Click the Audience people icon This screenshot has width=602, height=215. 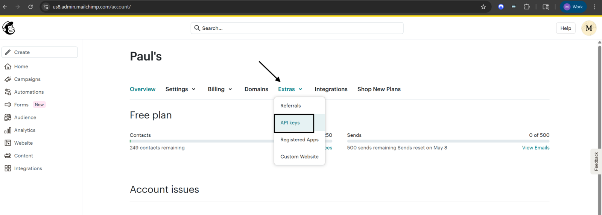[8, 117]
